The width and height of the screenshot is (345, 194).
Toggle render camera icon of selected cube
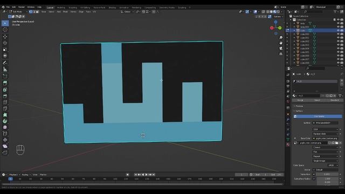click(x=342, y=31)
